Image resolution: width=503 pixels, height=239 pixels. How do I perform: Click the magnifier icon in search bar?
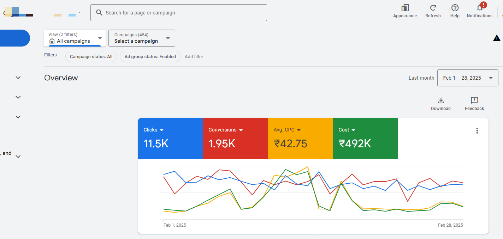coord(99,13)
